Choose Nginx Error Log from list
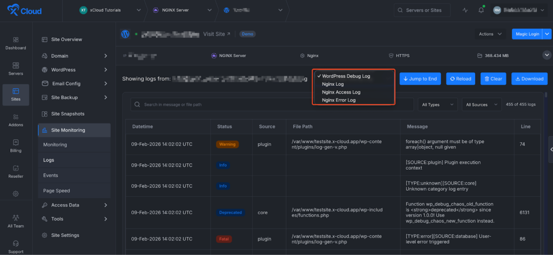 coord(339,100)
